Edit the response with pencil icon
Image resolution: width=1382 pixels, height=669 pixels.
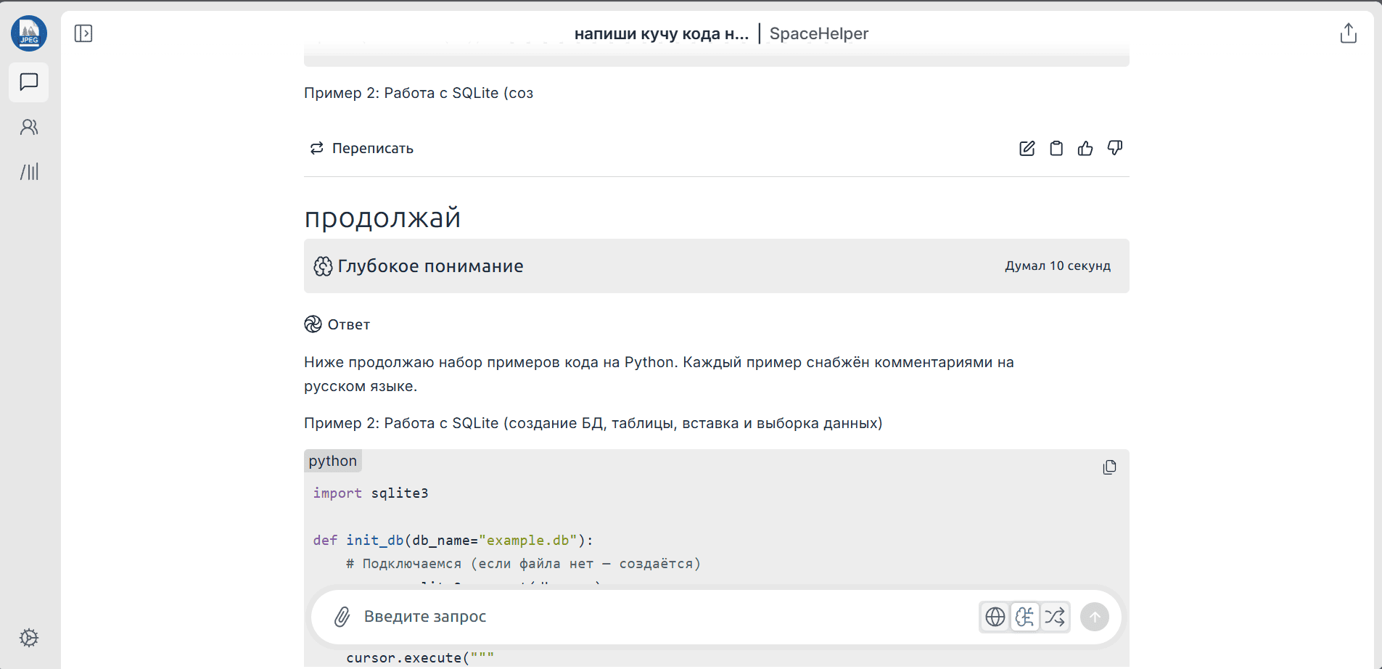[x=1027, y=149]
